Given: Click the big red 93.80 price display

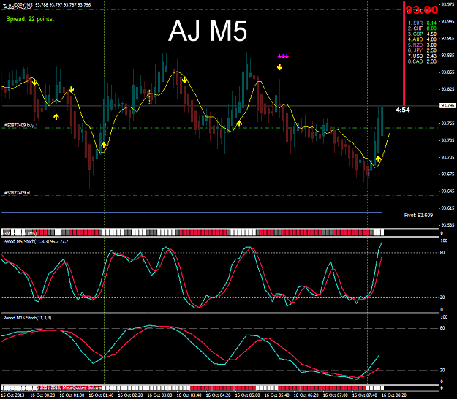Looking at the screenshot, I should click(422, 10).
